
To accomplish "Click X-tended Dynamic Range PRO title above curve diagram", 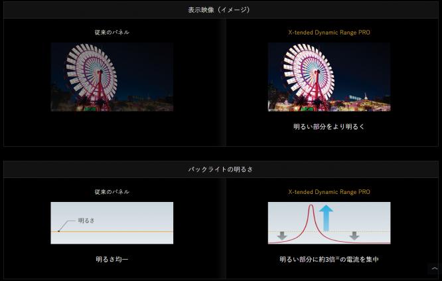I will pyautogui.click(x=329, y=192).
